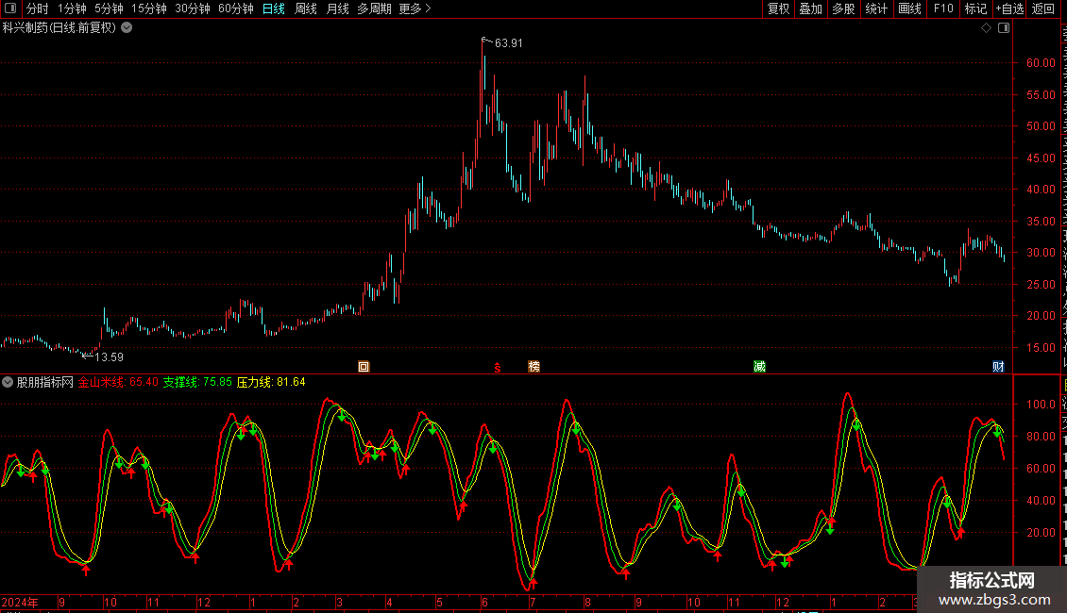Image resolution: width=1067 pixels, height=613 pixels.
Task: Select the 15分钟 period tab
Action: 149,8
